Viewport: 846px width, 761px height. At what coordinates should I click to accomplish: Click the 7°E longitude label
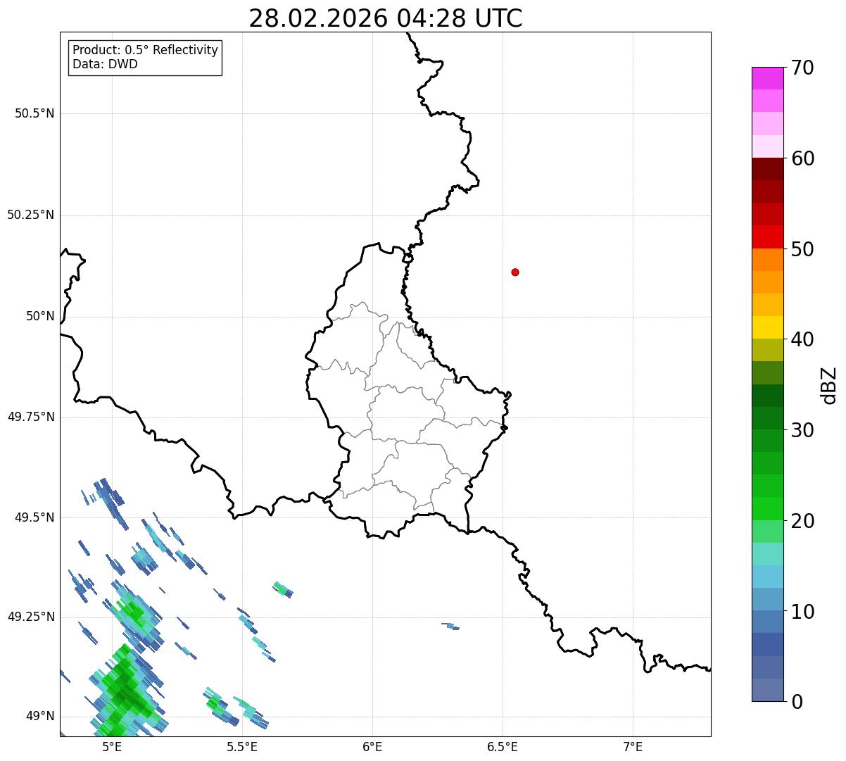click(x=633, y=747)
